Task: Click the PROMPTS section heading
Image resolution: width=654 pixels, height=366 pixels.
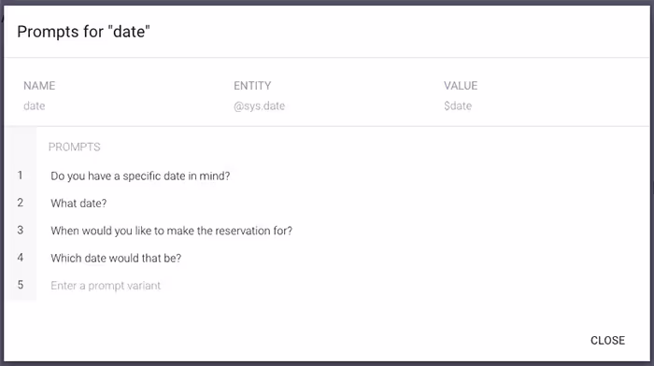Action: coord(74,148)
